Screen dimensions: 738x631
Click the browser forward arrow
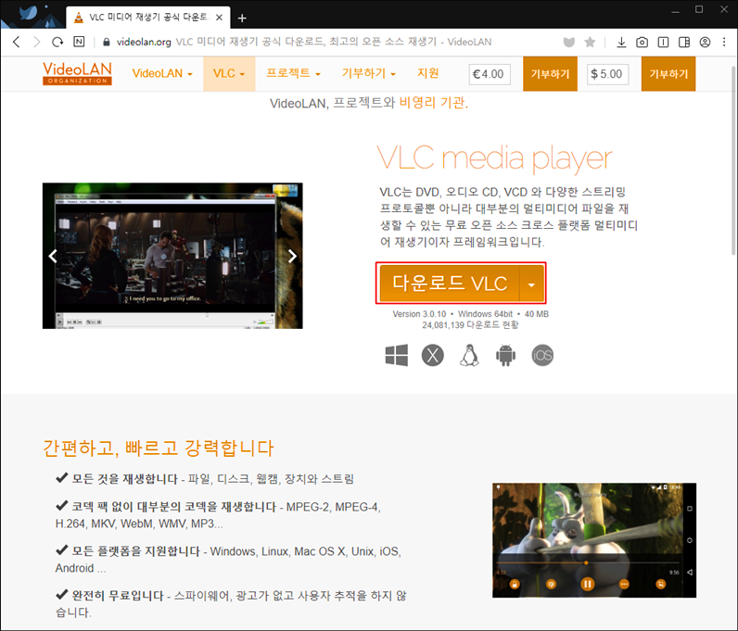[x=37, y=42]
